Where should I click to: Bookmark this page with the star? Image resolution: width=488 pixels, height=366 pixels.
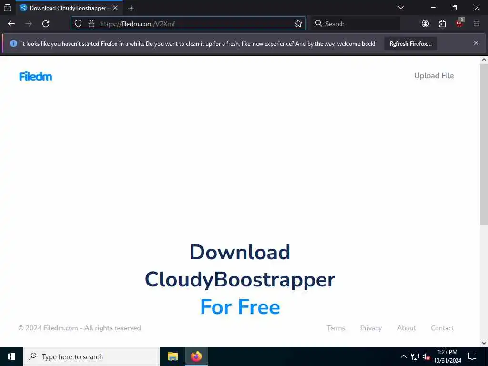[x=298, y=24]
